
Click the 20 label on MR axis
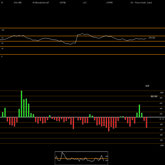click(x=161, y=114)
